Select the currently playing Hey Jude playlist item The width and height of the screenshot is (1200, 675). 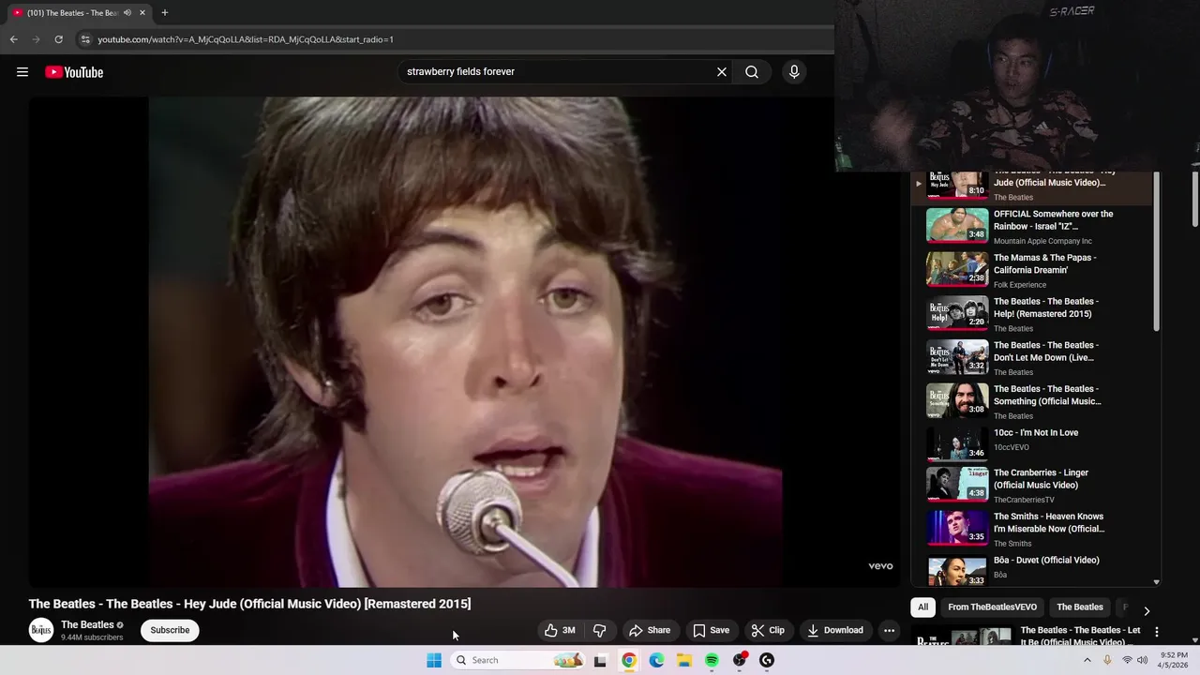[1031, 186]
